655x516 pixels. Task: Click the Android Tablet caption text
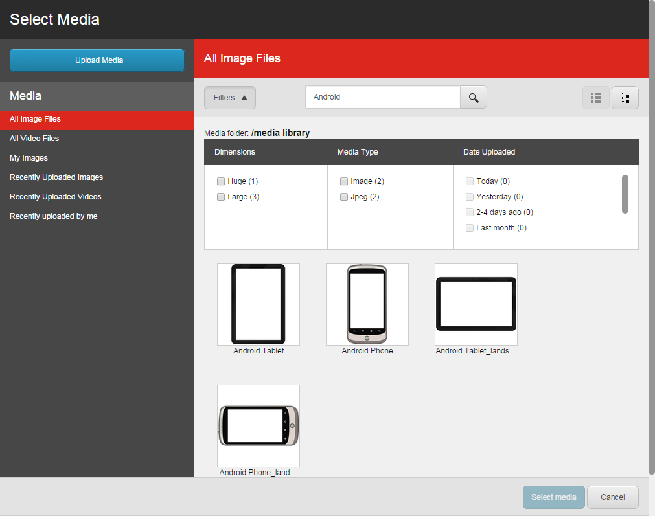[259, 351]
